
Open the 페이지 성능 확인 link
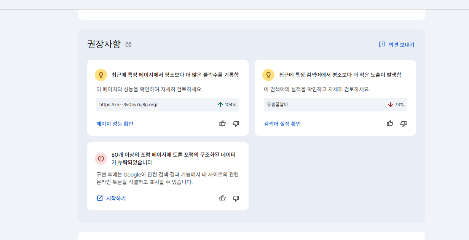point(115,124)
